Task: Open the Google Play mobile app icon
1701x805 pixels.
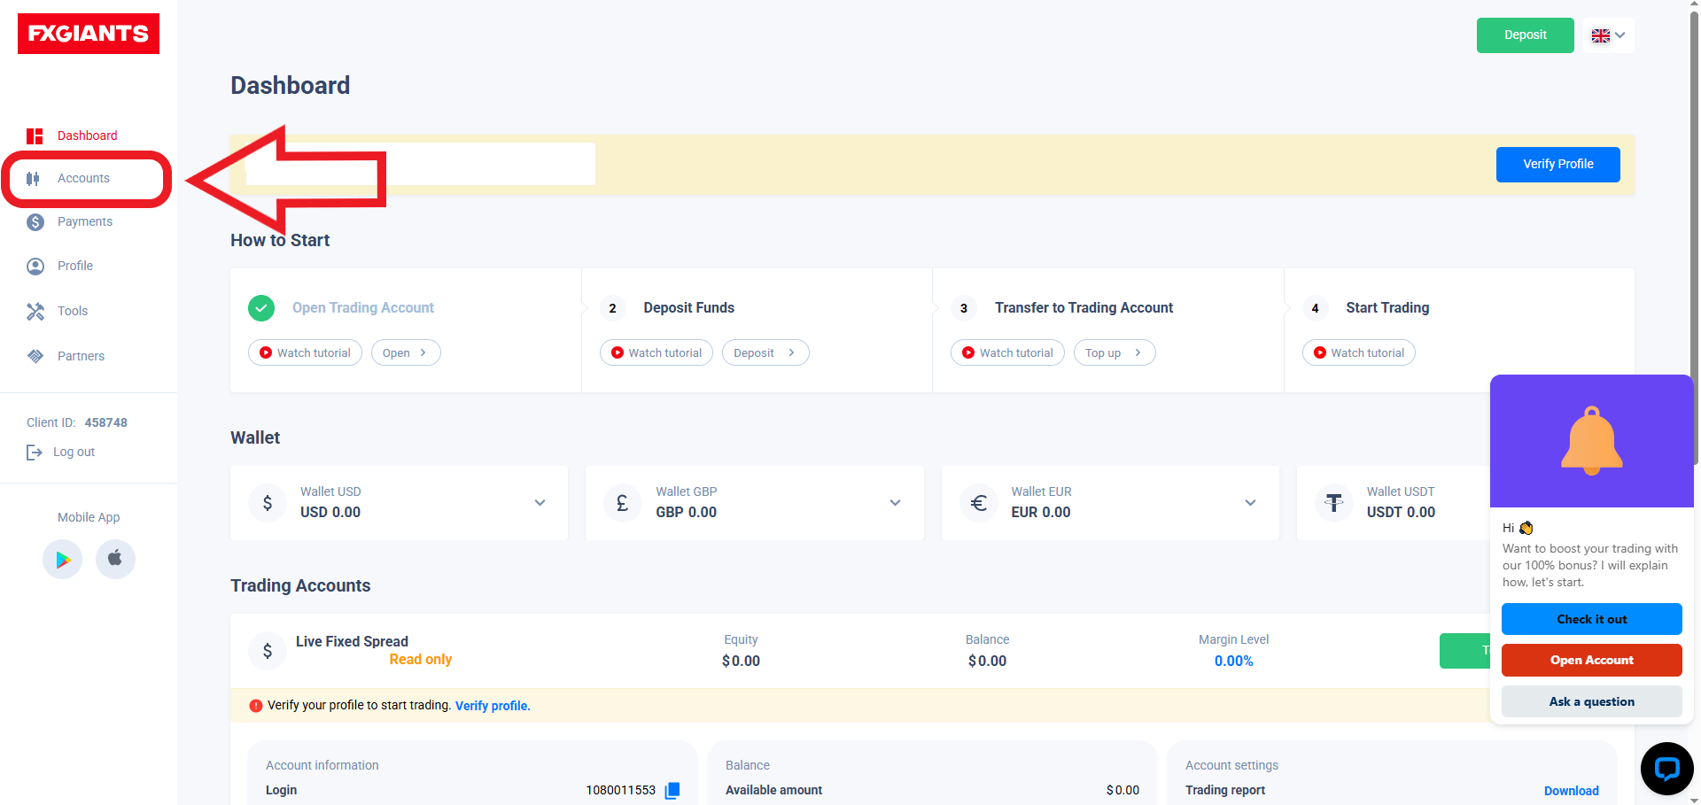Action: tap(63, 560)
